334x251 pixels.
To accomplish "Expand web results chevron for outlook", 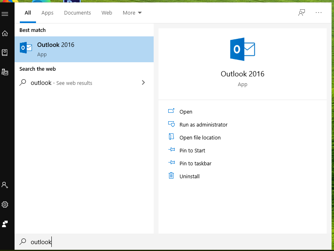I will [x=144, y=82].
